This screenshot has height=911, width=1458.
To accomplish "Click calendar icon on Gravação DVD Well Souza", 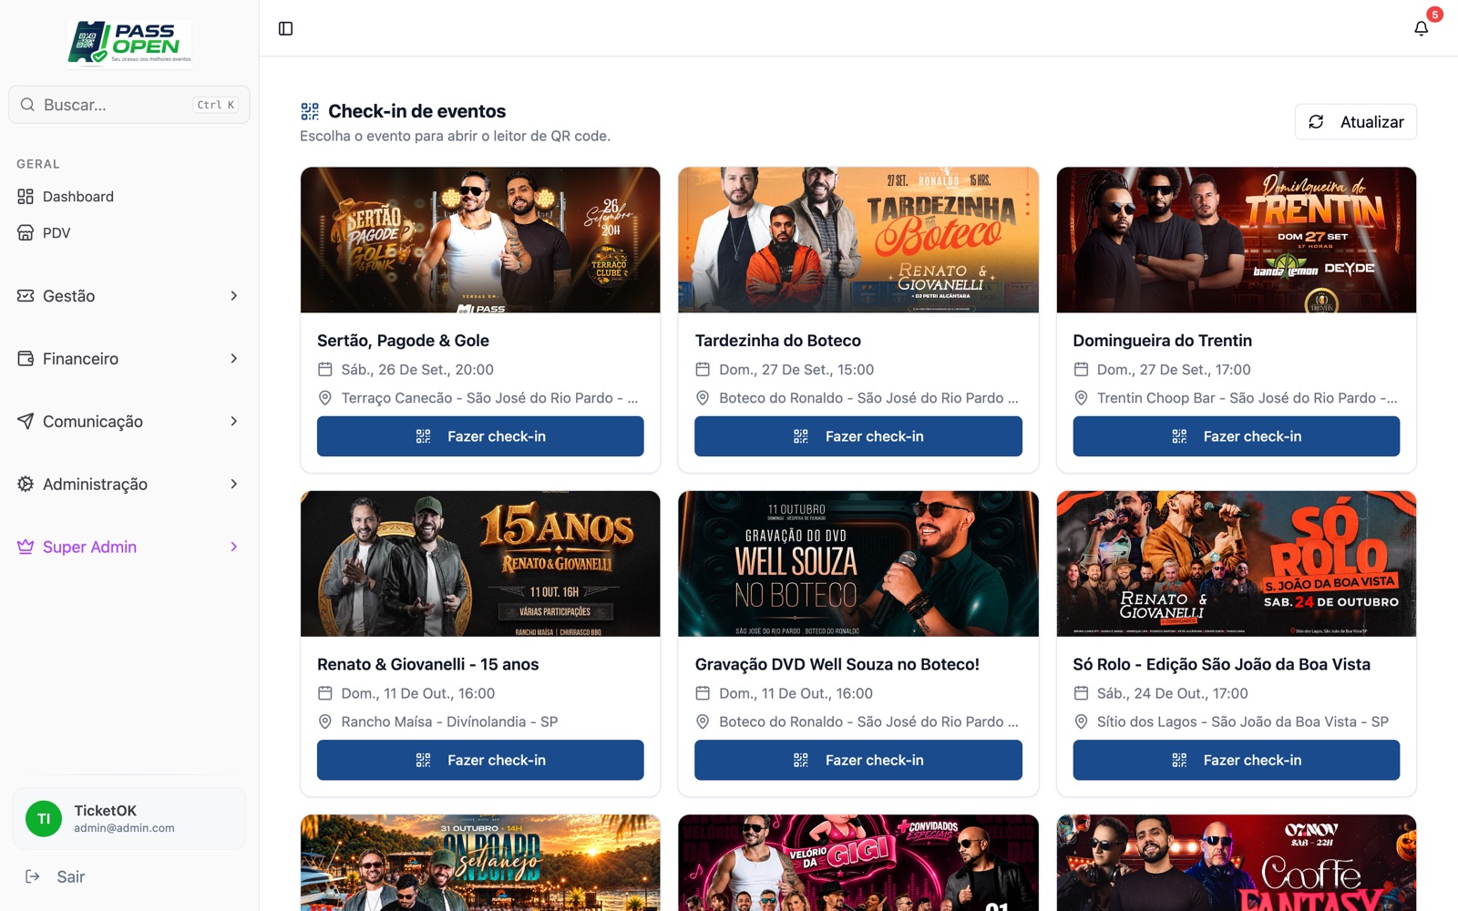I will (x=703, y=692).
